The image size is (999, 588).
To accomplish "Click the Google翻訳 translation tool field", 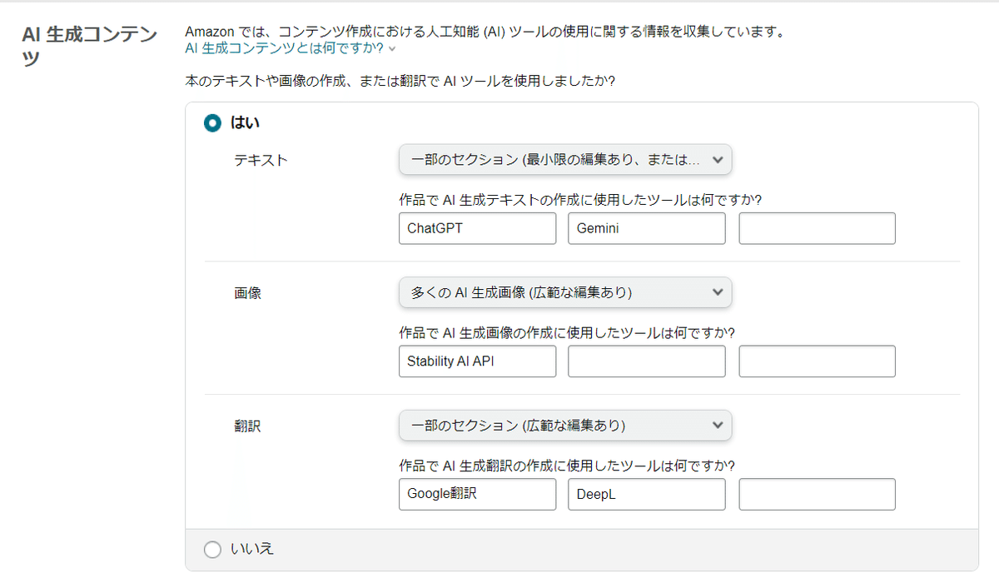I will (x=477, y=494).
